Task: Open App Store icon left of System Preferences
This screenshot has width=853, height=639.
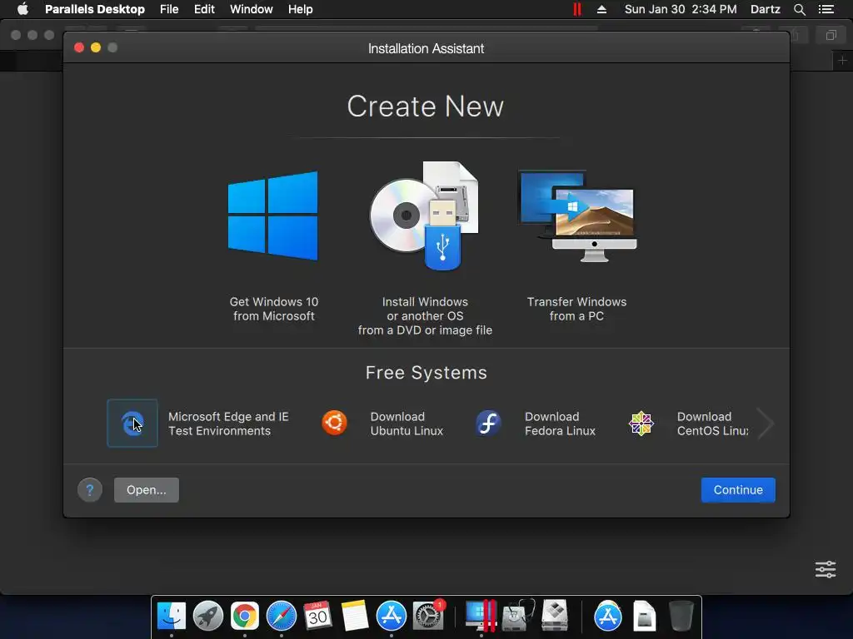Action: [x=392, y=616]
